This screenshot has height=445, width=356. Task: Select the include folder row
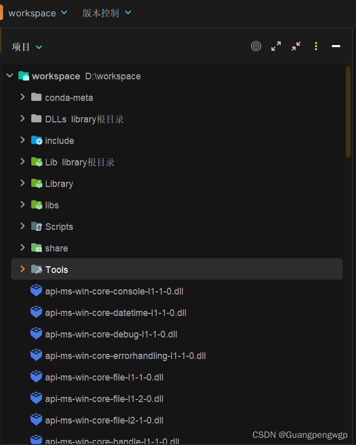(177, 140)
